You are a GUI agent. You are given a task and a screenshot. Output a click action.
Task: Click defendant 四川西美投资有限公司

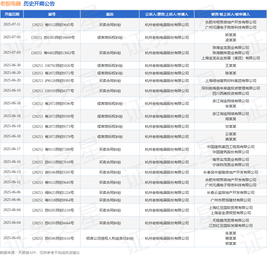point(230,93)
